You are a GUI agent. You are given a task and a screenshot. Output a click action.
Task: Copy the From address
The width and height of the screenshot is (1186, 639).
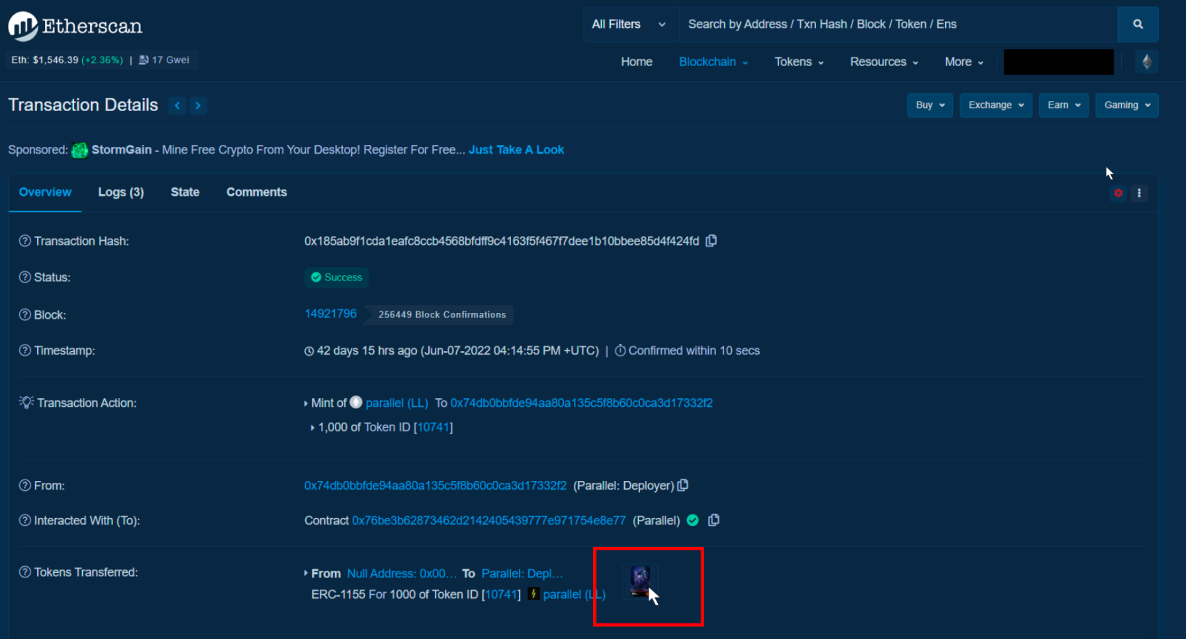coord(683,486)
